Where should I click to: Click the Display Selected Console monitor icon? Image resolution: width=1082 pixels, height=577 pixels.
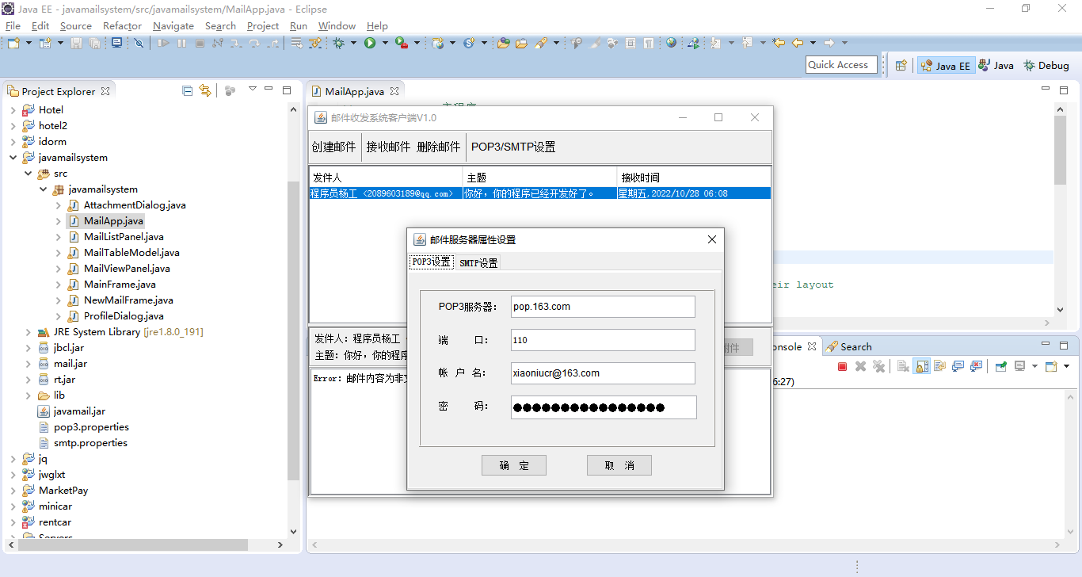coord(1020,366)
